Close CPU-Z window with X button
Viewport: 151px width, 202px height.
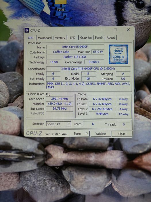click(128, 30)
